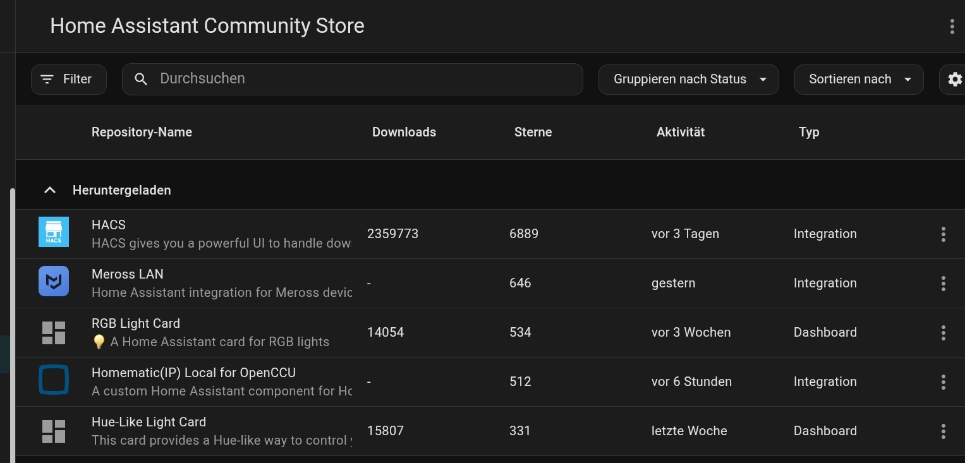This screenshot has width=965, height=463.
Task: Open the three-dot menu for HACS row
Action: 943,234
